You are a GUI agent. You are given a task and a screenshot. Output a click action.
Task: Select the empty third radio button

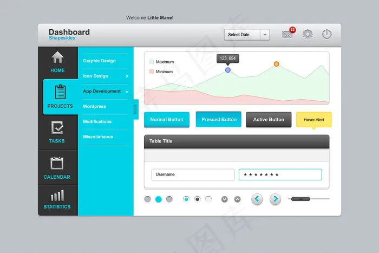pyautogui.click(x=208, y=199)
